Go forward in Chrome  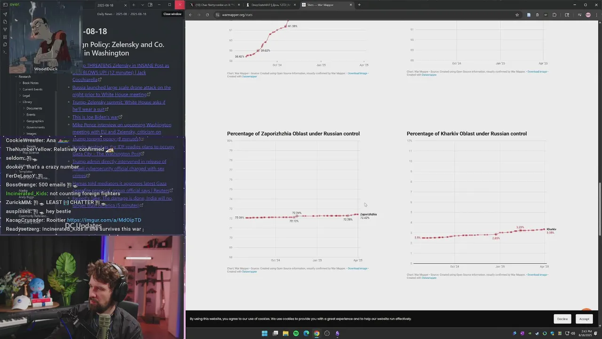pyautogui.click(x=199, y=15)
